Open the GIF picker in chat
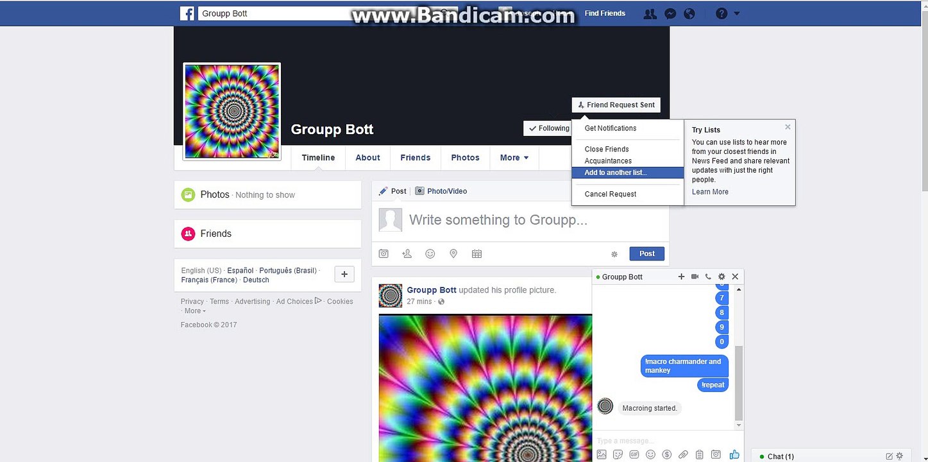Image resolution: width=928 pixels, height=462 pixels. point(634,455)
